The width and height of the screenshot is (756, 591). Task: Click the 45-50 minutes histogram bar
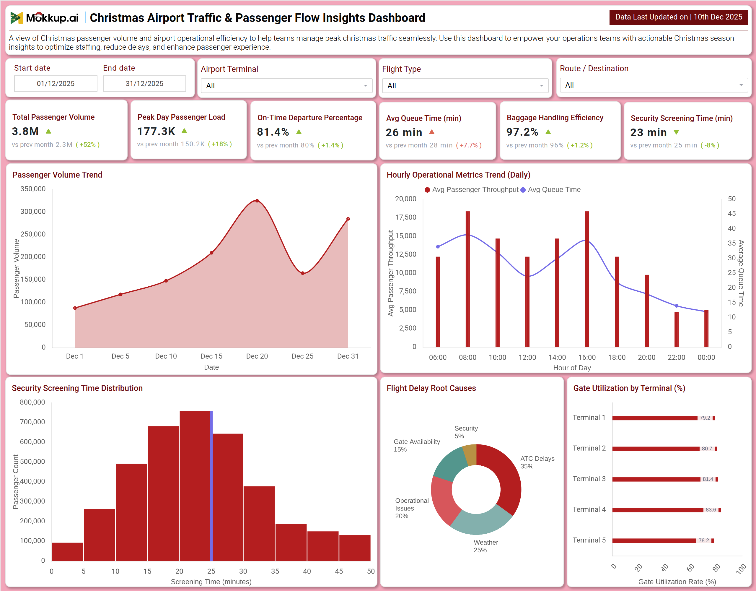[x=355, y=548]
